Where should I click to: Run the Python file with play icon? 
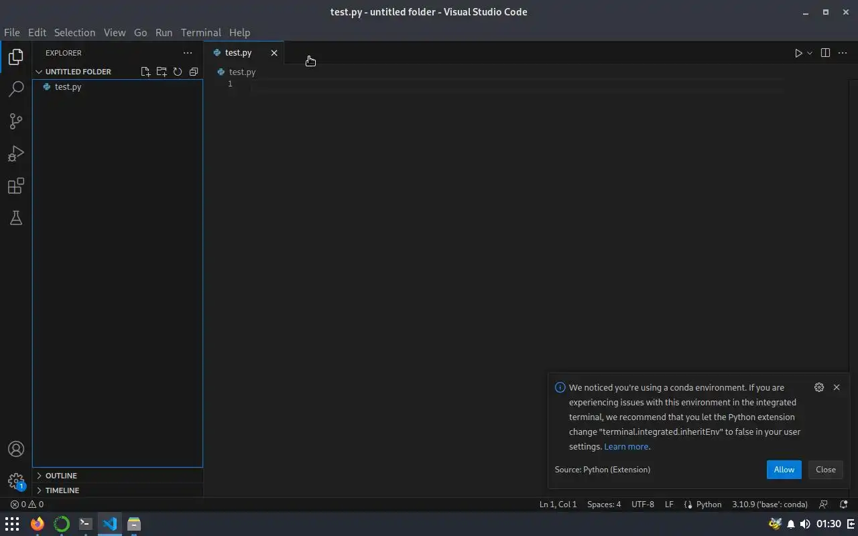point(798,53)
